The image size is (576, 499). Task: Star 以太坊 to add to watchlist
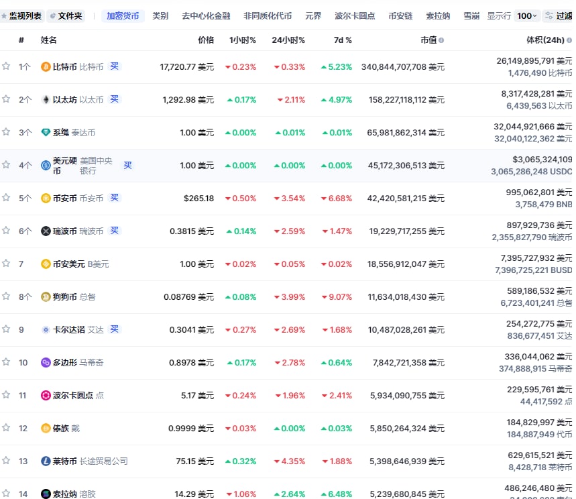point(6,99)
